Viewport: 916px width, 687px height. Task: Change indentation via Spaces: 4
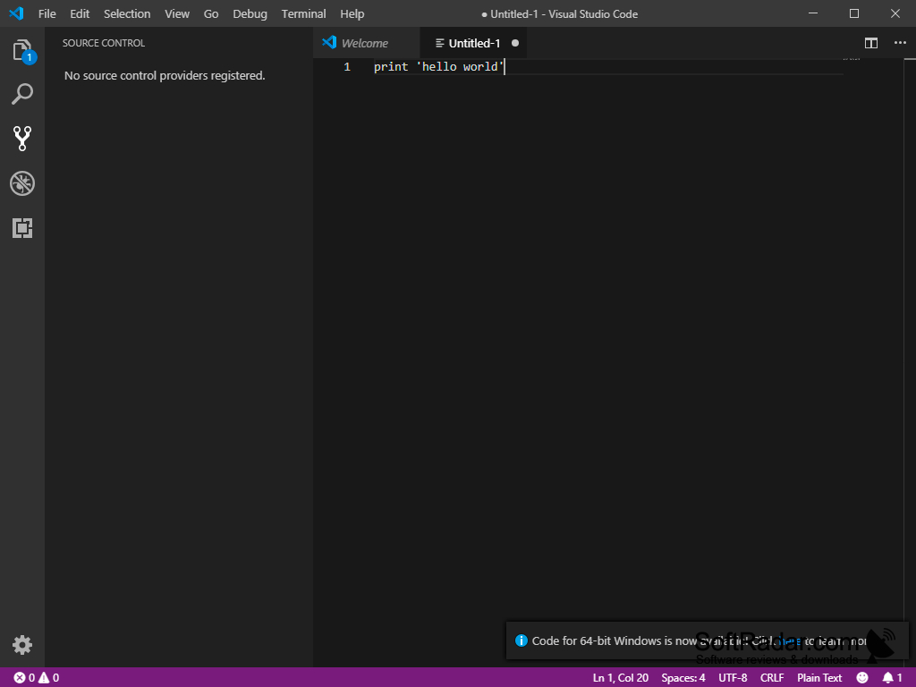tap(683, 678)
